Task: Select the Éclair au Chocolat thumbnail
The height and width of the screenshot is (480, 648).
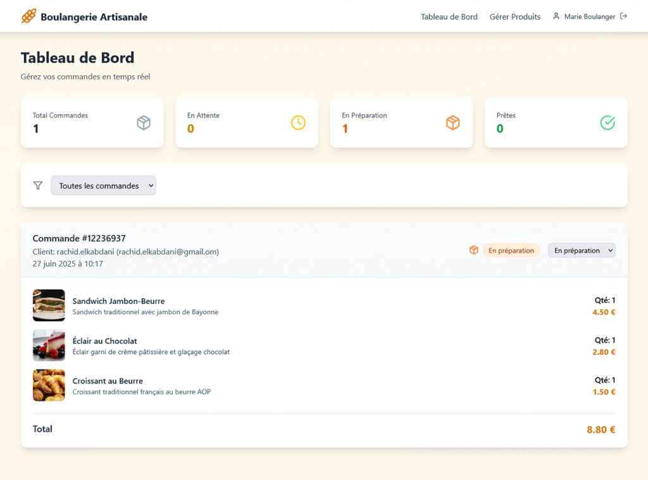Action: pos(49,345)
